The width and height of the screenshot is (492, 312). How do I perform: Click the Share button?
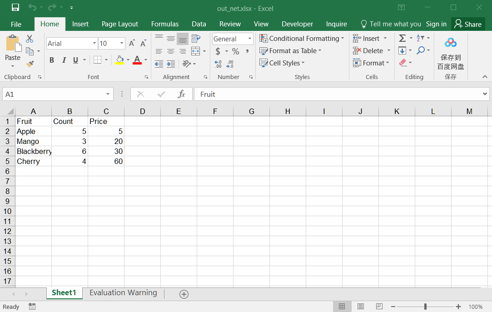pos(468,24)
